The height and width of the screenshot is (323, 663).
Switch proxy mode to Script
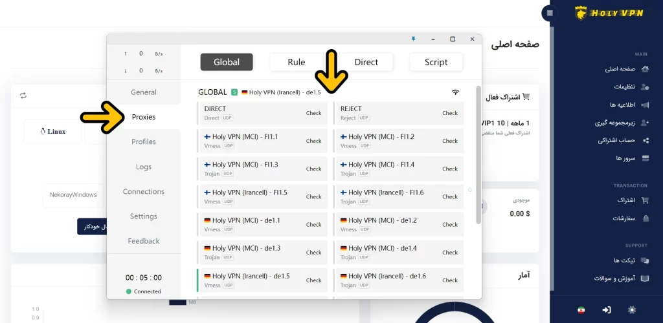click(x=436, y=62)
